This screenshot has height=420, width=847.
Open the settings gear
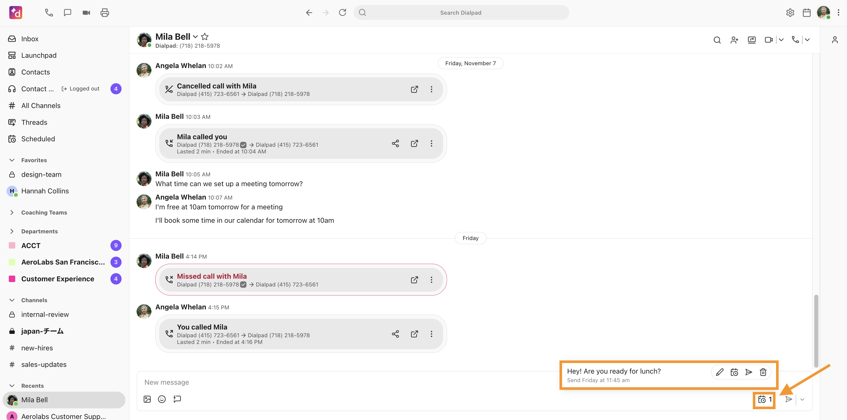coord(790,12)
